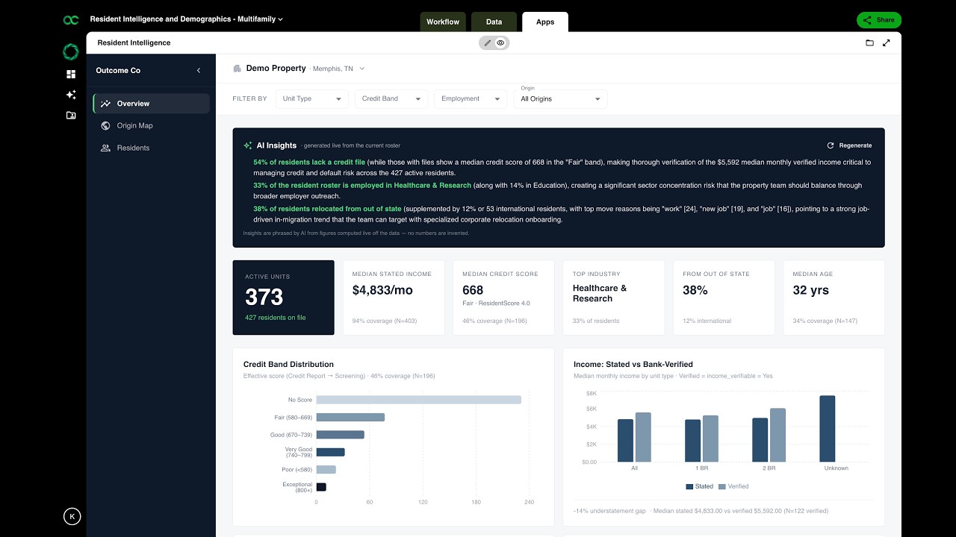Click the Verified legend swatch
956x537 pixels.
tap(722, 486)
